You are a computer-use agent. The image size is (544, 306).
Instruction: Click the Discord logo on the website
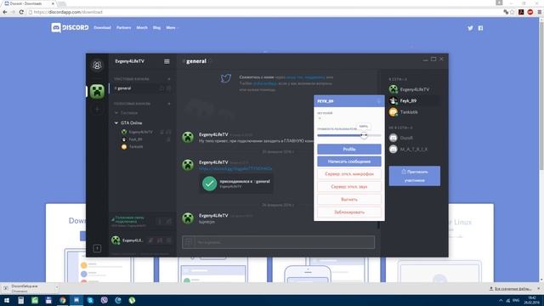tap(70, 28)
